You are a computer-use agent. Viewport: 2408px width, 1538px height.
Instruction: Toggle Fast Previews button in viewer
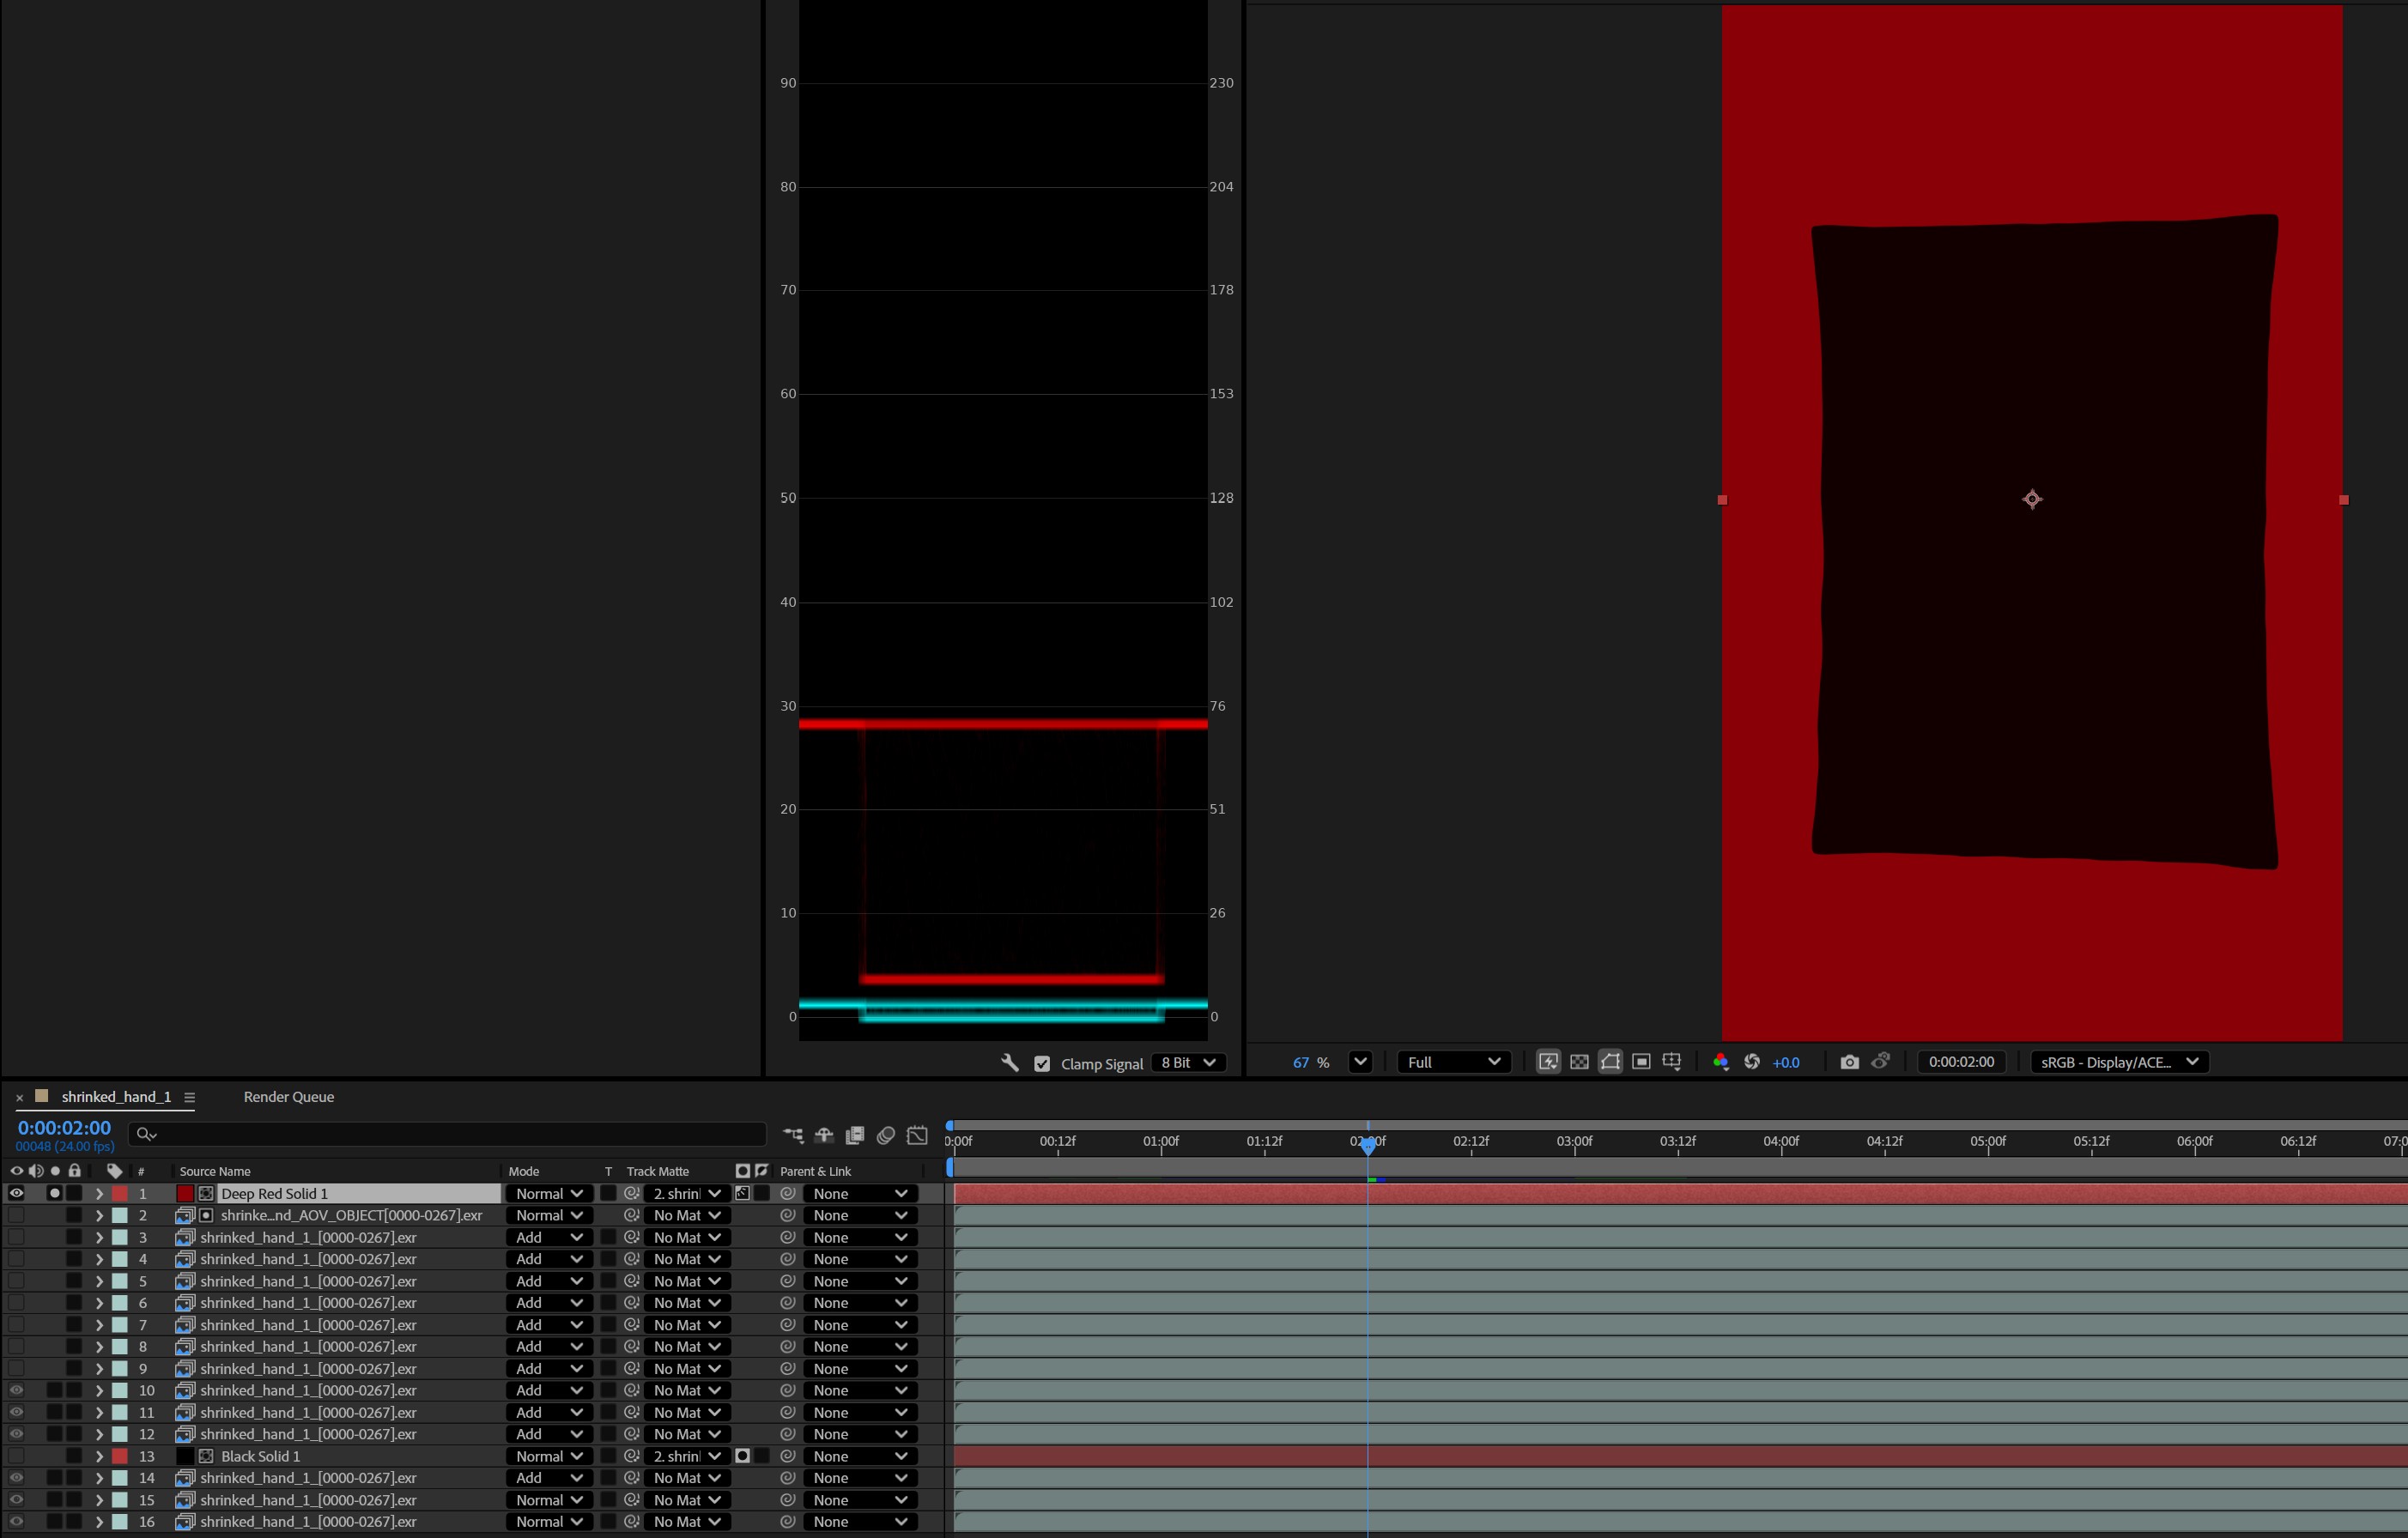pyautogui.click(x=1548, y=1062)
